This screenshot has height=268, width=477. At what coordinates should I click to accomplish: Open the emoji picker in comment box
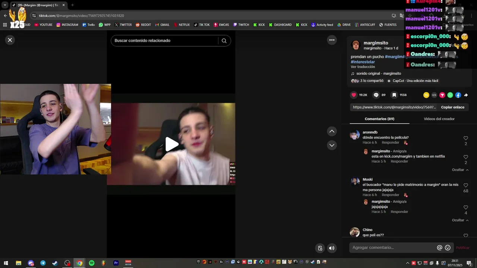(448, 248)
